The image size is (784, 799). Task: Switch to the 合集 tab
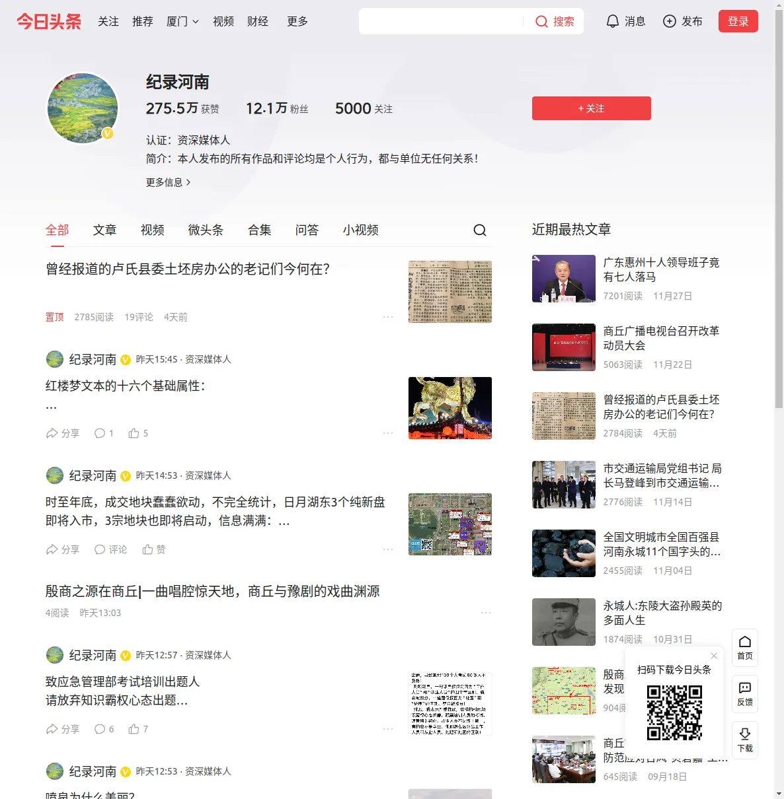click(x=260, y=230)
